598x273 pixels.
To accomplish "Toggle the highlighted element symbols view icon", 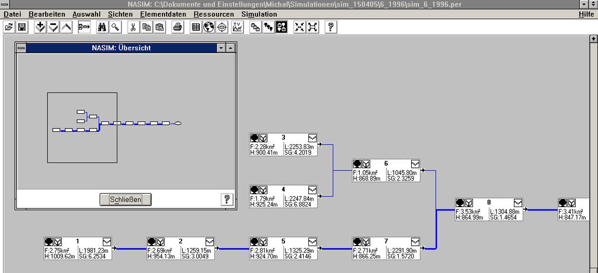I will (281, 27).
